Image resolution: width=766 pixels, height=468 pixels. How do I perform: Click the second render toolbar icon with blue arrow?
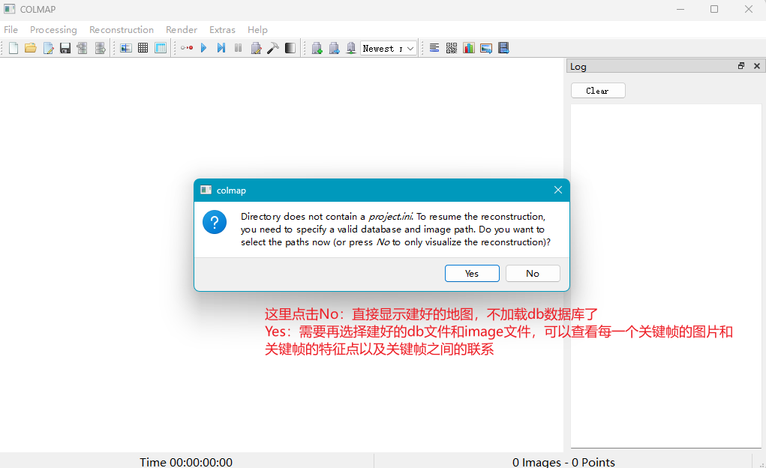point(334,48)
